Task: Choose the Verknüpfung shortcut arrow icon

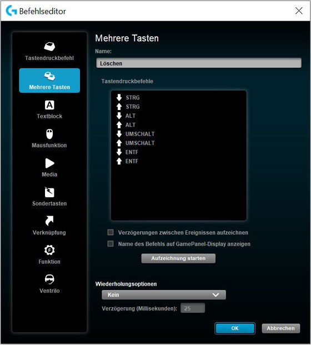Action: 49,221
